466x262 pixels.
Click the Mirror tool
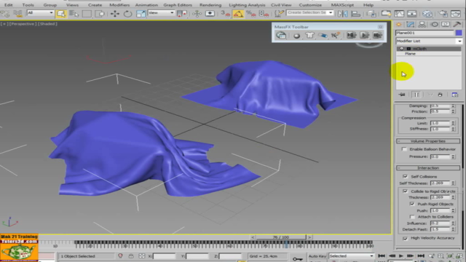tap(343, 14)
